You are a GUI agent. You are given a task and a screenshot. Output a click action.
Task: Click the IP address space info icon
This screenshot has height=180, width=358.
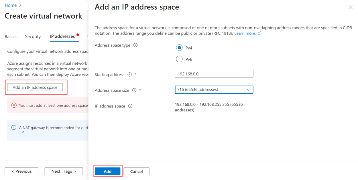130,106
